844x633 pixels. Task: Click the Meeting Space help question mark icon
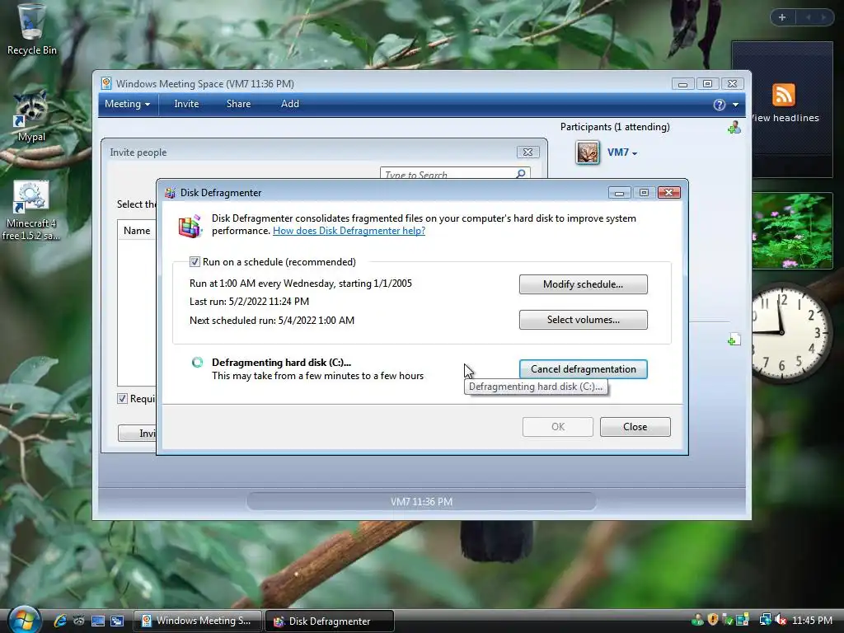(719, 105)
